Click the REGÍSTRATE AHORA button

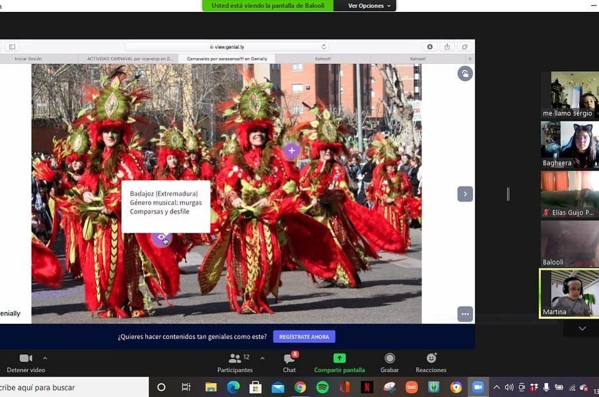[x=304, y=337]
